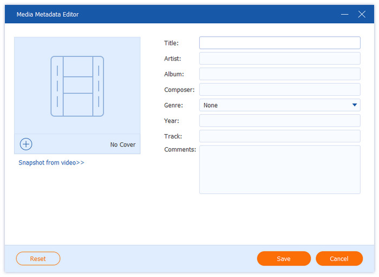Screen dimensions: 379x277
Task: Click the Year input field
Action: pyautogui.click(x=279, y=121)
